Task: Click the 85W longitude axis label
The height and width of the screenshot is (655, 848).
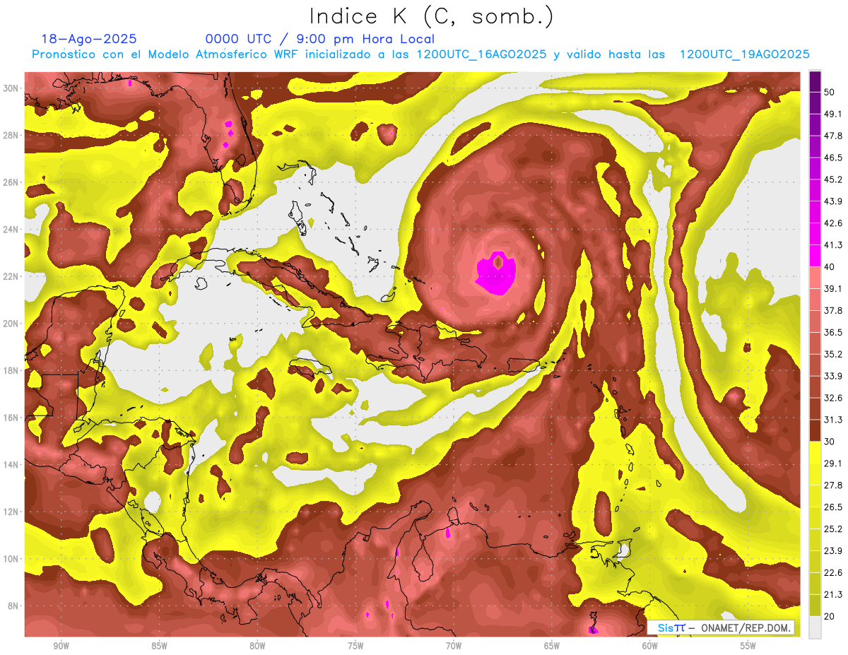Action: 159,646
